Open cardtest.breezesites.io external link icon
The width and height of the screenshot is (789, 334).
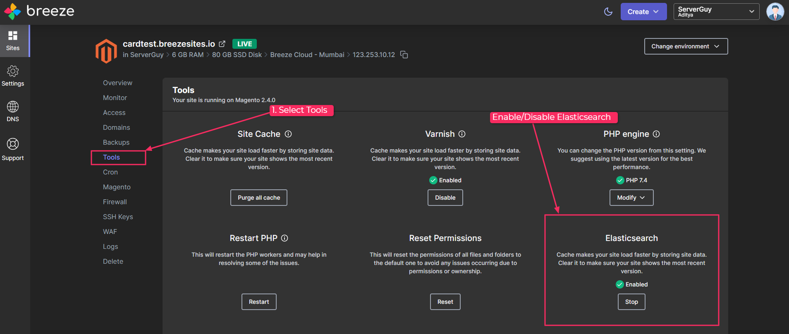click(x=222, y=44)
